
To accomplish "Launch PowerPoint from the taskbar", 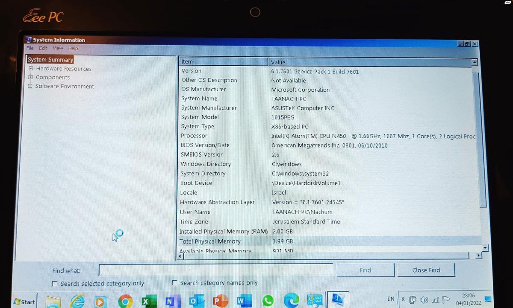I will [220, 301].
